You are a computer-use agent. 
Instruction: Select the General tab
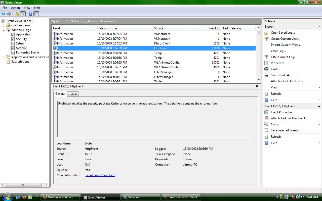(x=60, y=94)
